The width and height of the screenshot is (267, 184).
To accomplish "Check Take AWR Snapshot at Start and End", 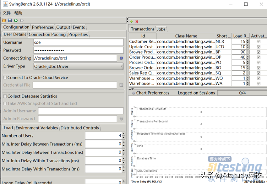I will [5, 104].
